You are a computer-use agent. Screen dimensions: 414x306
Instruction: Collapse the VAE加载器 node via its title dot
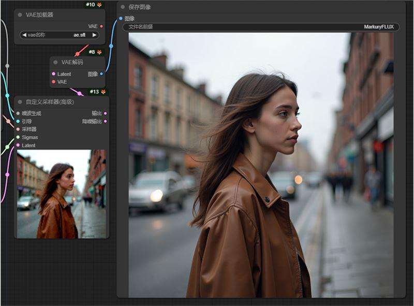point(20,15)
